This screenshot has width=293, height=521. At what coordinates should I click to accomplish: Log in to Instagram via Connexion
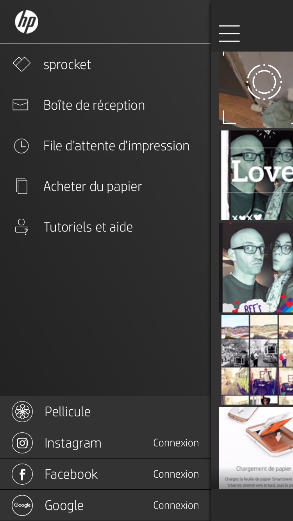click(176, 443)
